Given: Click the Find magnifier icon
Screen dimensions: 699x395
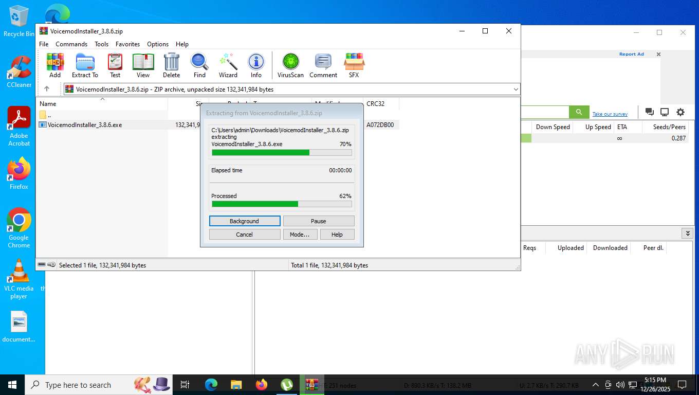Looking at the screenshot, I should [199, 65].
